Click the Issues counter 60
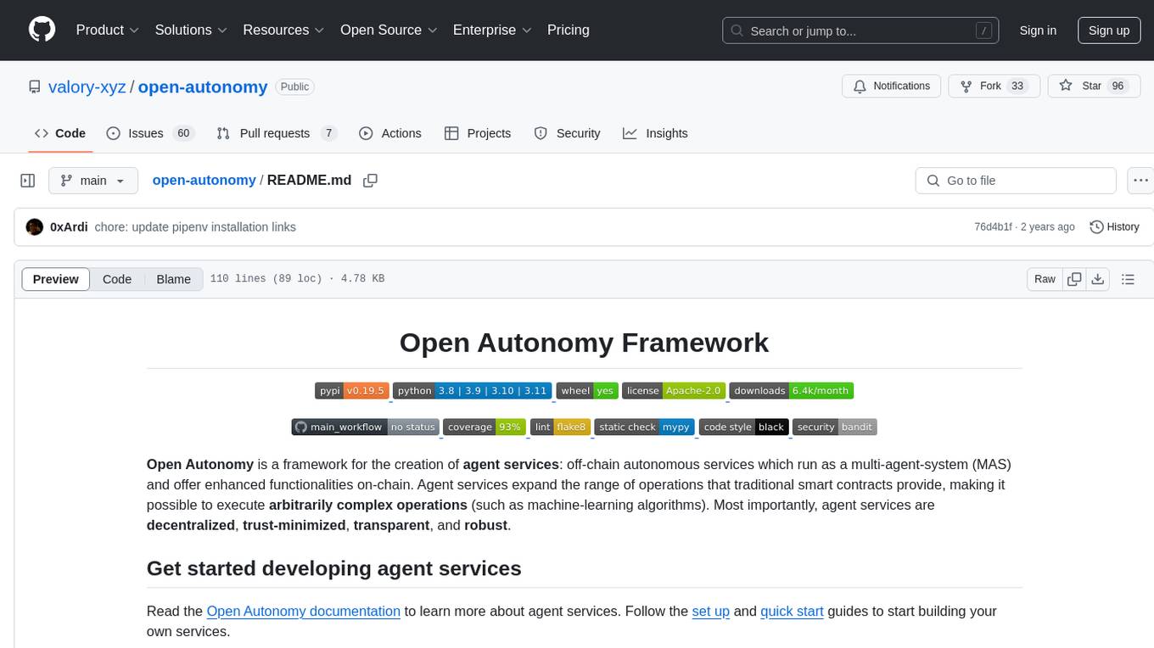The height and width of the screenshot is (648, 1154). point(182,134)
